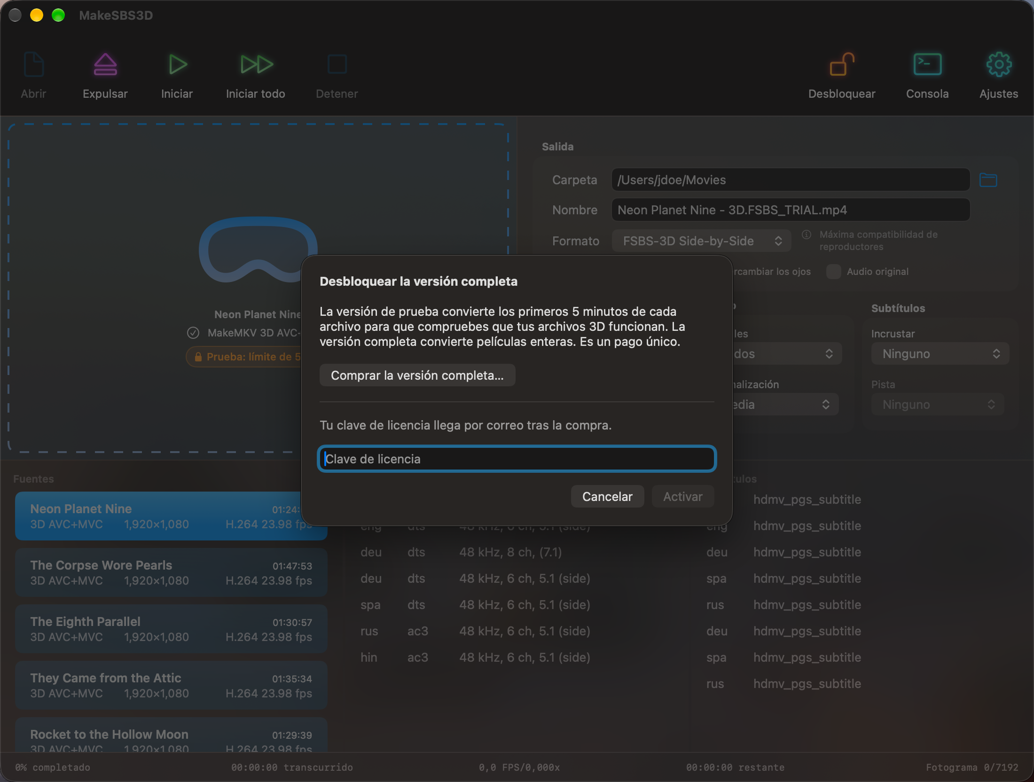Click the Activar button
The height and width of the screenshot is (782, 1034).
683,497
